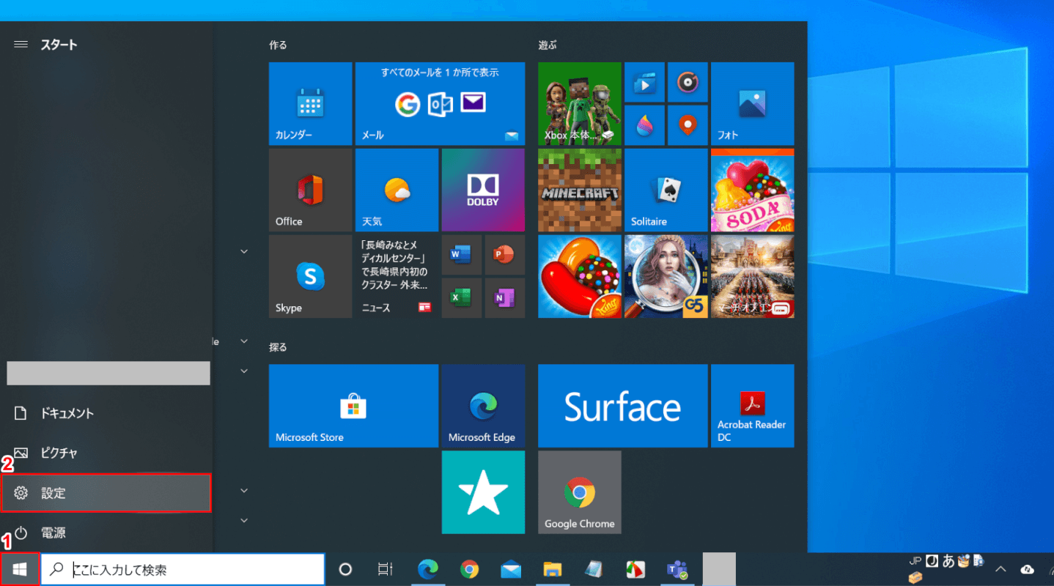Open the teal star app tile
Viewport: 1054px width, 586px height.
pos(483,492)
